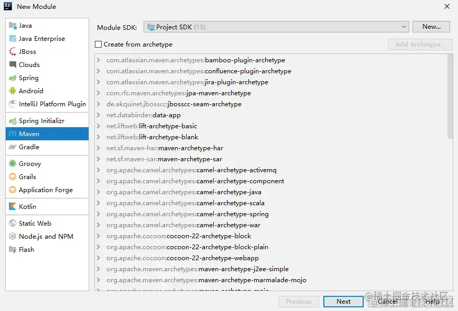Click the Static Web globe icon
458x311 pixels.
coord(13,223)
